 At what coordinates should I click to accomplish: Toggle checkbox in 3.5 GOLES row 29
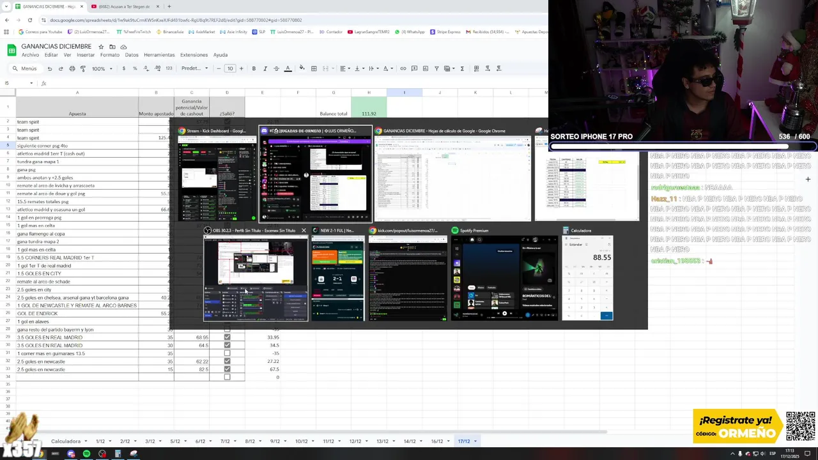click(227, 337)
